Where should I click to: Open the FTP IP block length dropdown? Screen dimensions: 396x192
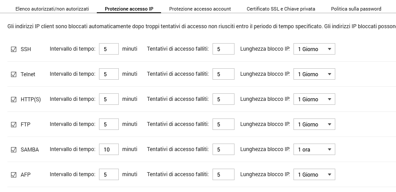[314, 125]
